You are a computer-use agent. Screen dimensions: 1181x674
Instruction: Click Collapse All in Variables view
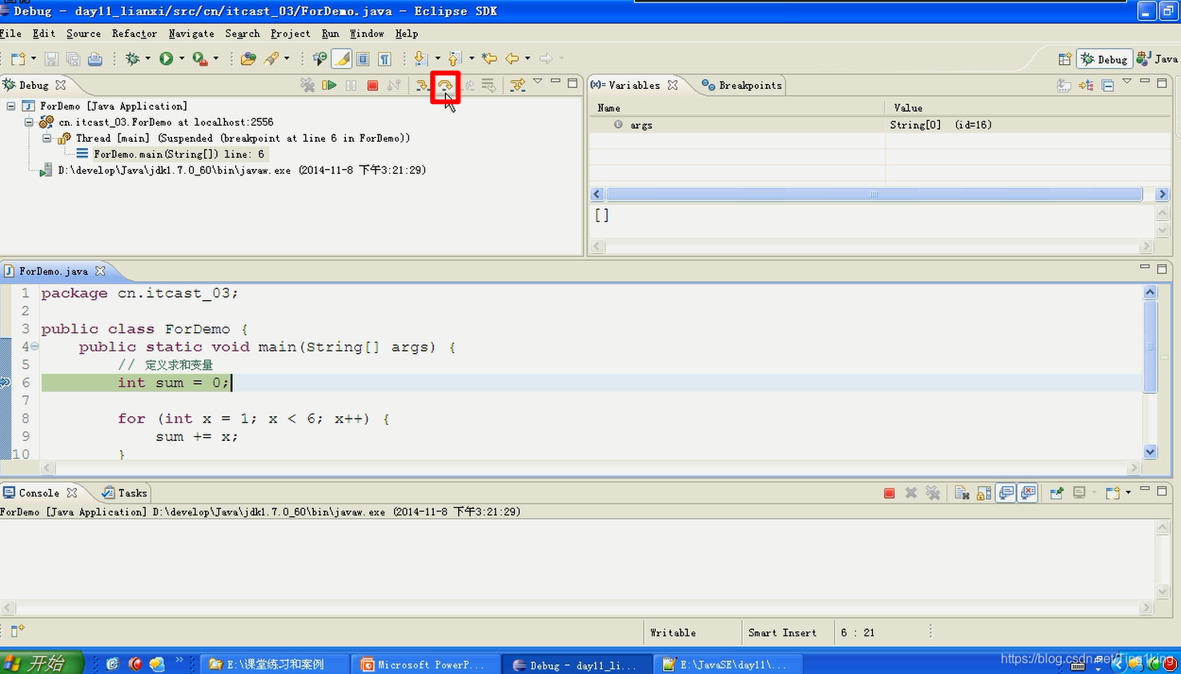click(1107, 85)
